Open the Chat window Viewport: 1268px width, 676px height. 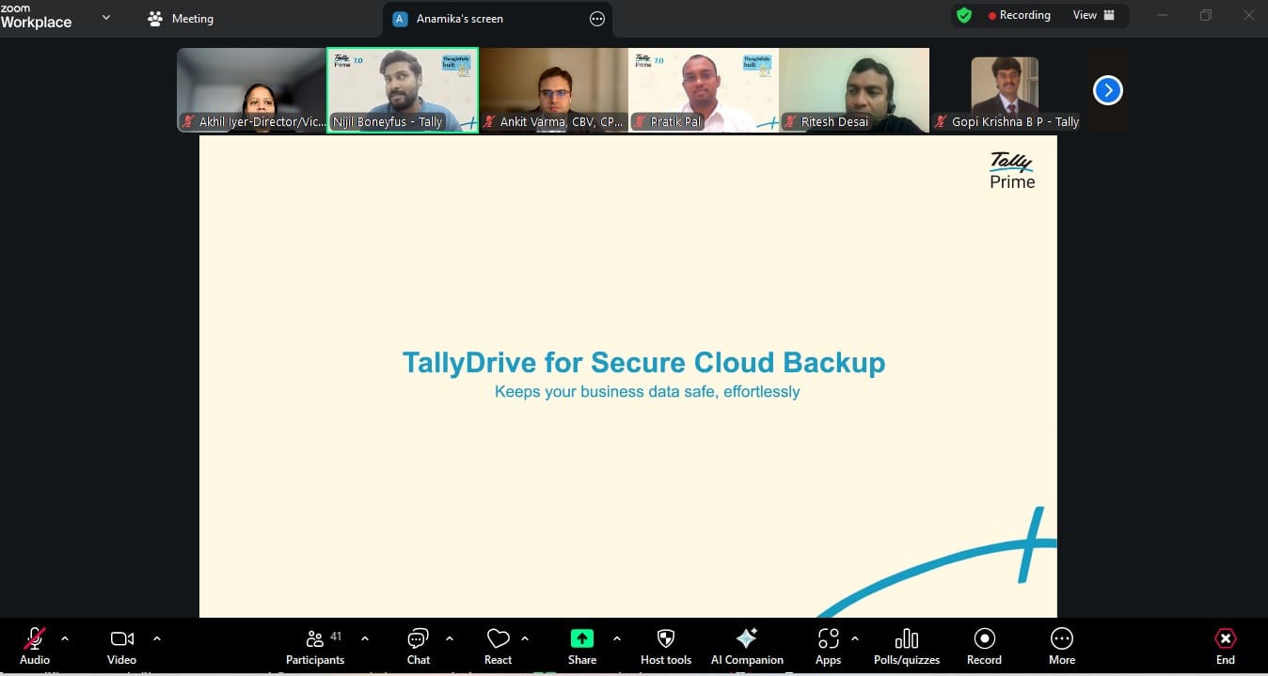pyautogui.click(x=419, y=647)
